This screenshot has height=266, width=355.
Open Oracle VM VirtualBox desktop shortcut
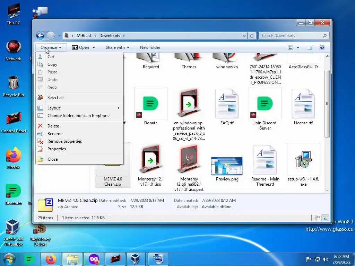14,232
